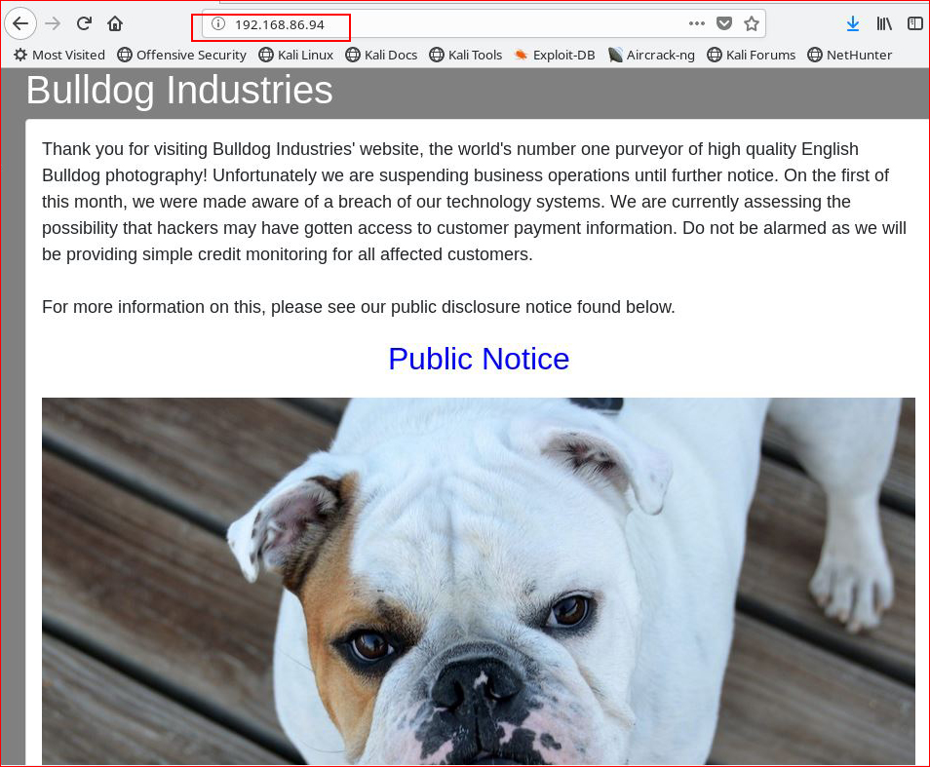Screen dimensions: 930x767
Task: Toggle the sidebar view icon
Action: tap(915, 23)
